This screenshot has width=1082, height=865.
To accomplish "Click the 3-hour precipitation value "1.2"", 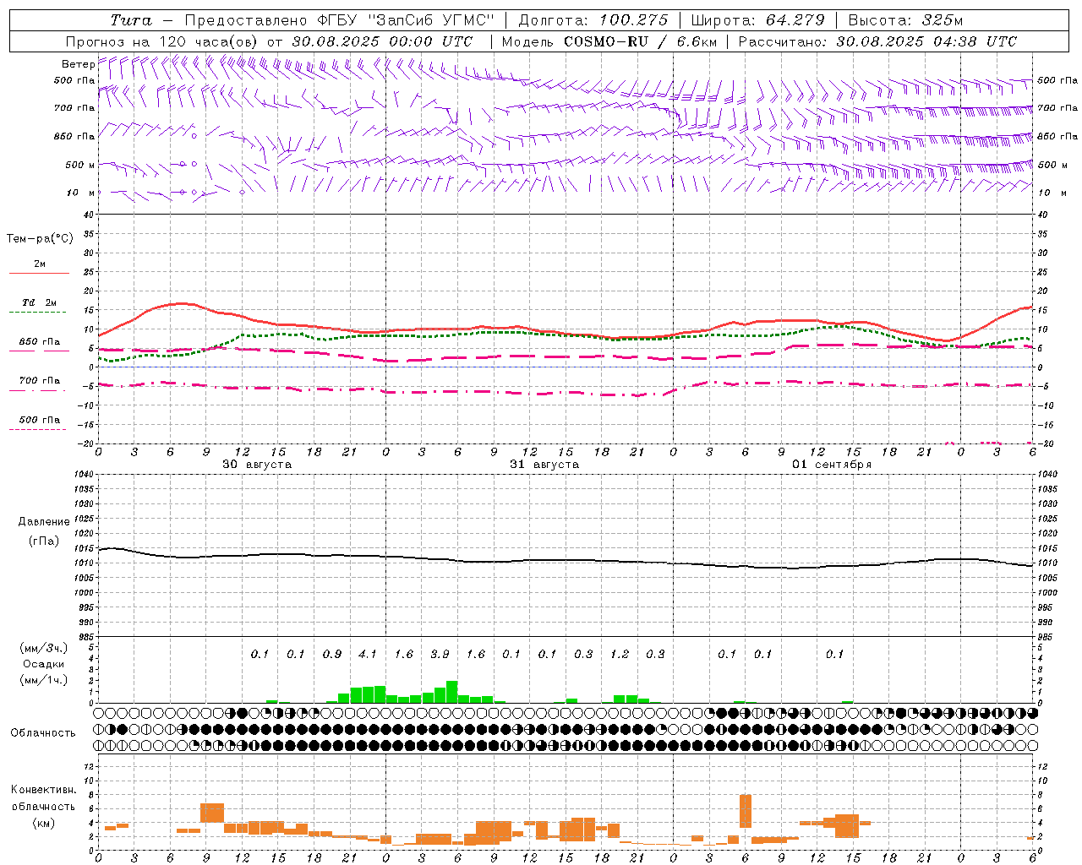I will coord(620,654).
